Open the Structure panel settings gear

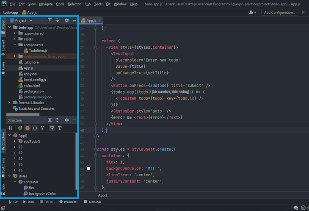tap(66, 120)
